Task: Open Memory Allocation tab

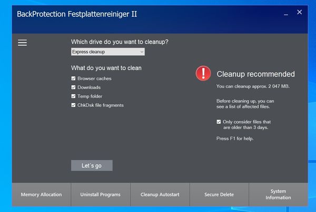Action: click(41, 195)
